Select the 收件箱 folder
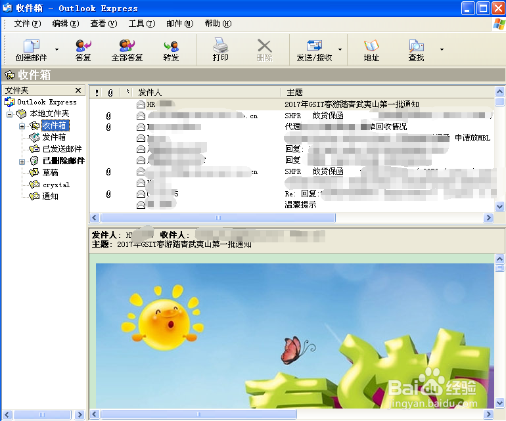 (x=55, y=125)
